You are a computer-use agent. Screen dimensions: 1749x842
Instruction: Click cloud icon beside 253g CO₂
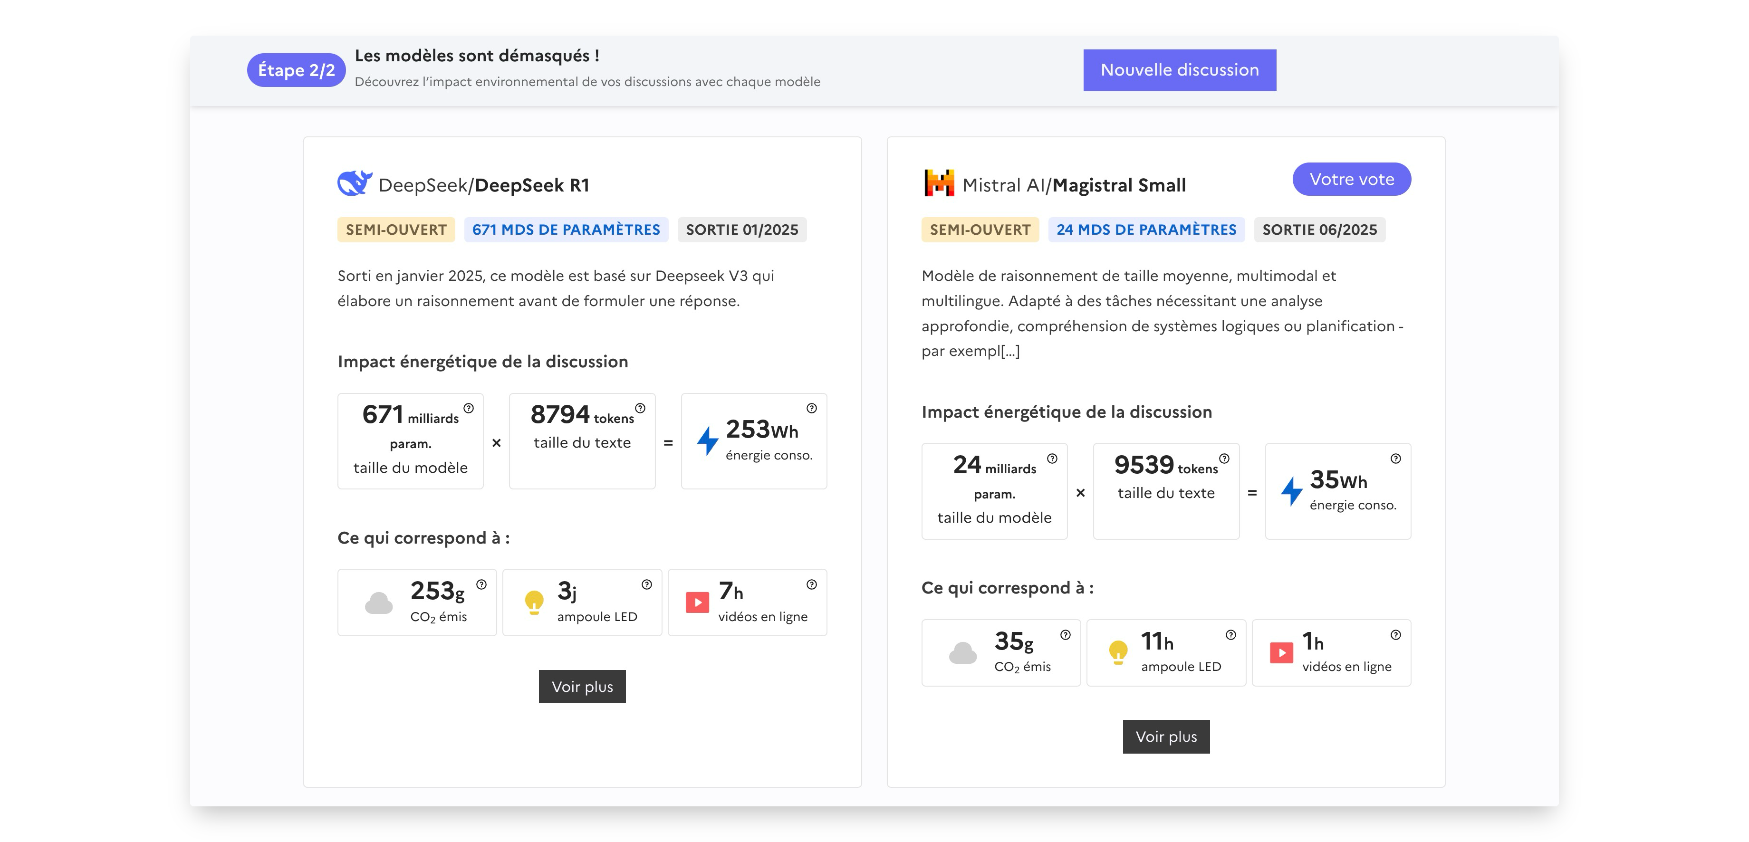[x=379, y=603]
